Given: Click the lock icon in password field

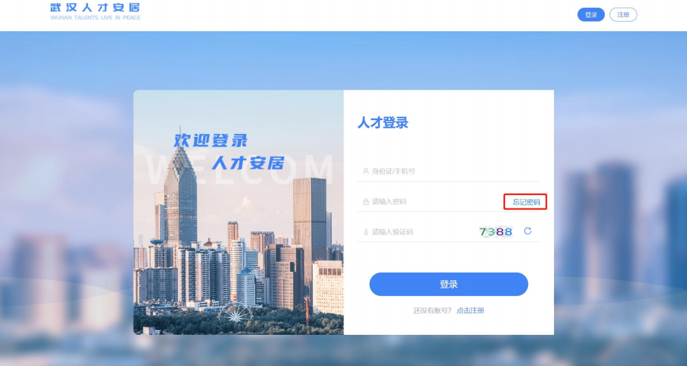Looking at the screenshot, I should [x=365, y=202].
